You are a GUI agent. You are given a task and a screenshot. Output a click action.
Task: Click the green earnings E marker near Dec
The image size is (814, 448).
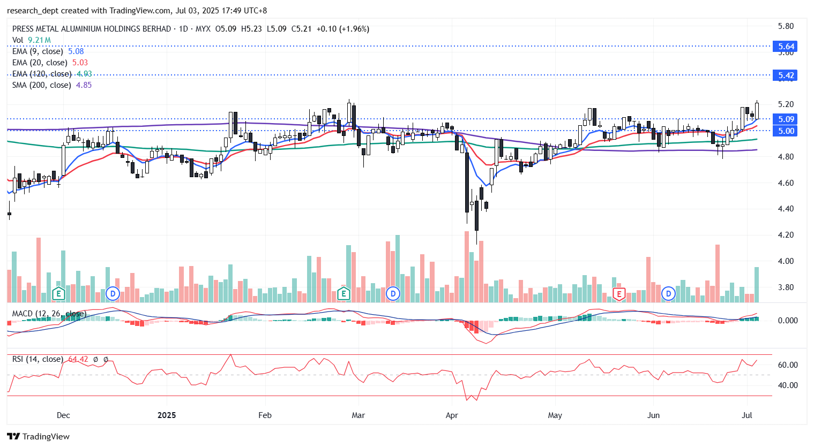[x=59, y=293]
